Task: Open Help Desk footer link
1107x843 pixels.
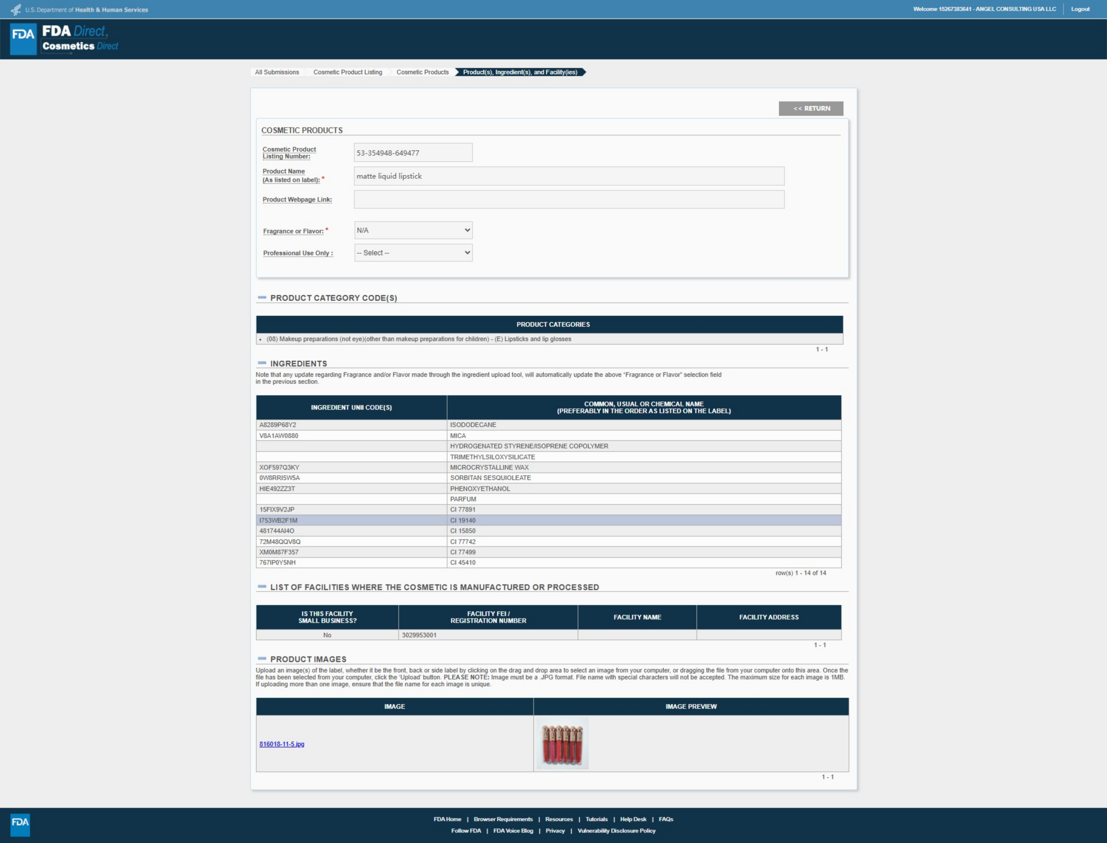Action: click(x=632, y=819)
